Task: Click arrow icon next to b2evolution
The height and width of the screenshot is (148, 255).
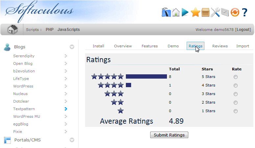Action: click(x=66, y=71)
